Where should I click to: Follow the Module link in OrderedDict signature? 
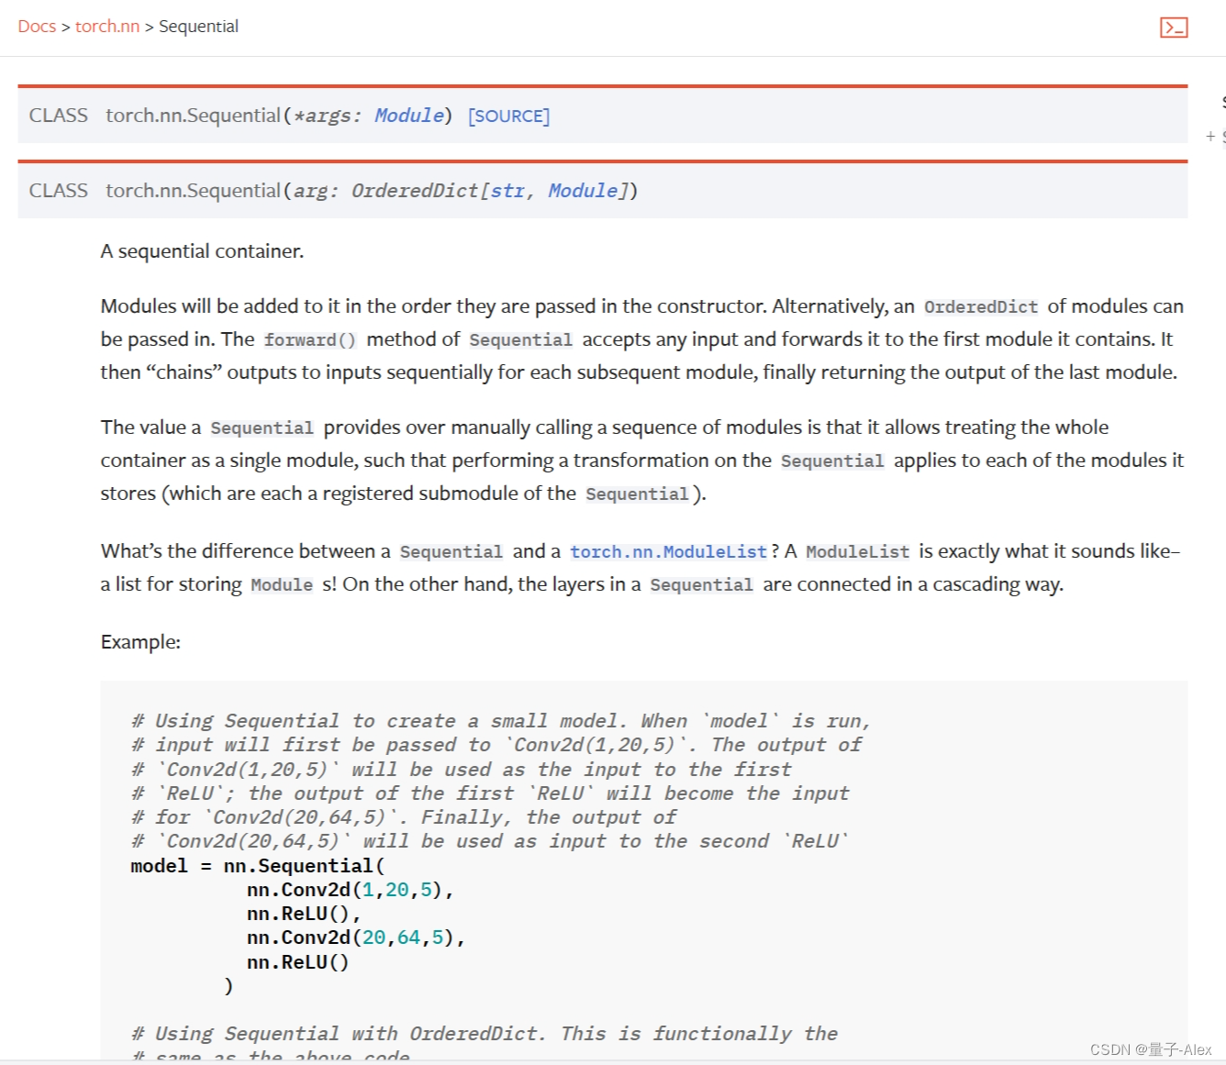click(583, 191)
